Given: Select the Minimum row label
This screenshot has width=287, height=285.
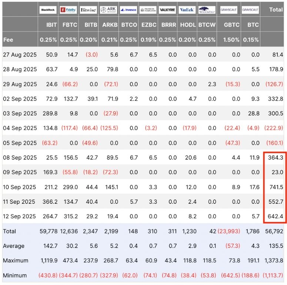Looking at the screenshot, I should (15, 275).
